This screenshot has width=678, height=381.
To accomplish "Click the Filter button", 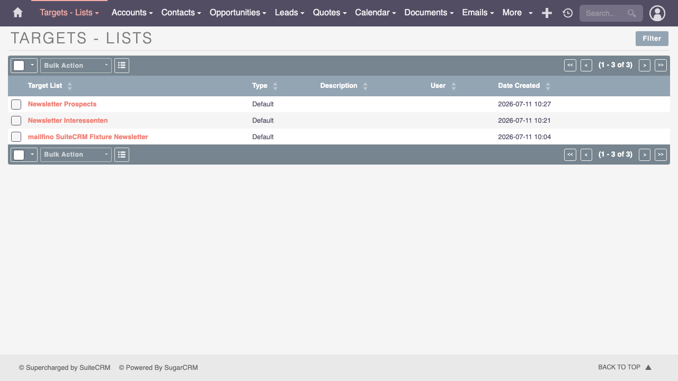I will click(652, 39).
